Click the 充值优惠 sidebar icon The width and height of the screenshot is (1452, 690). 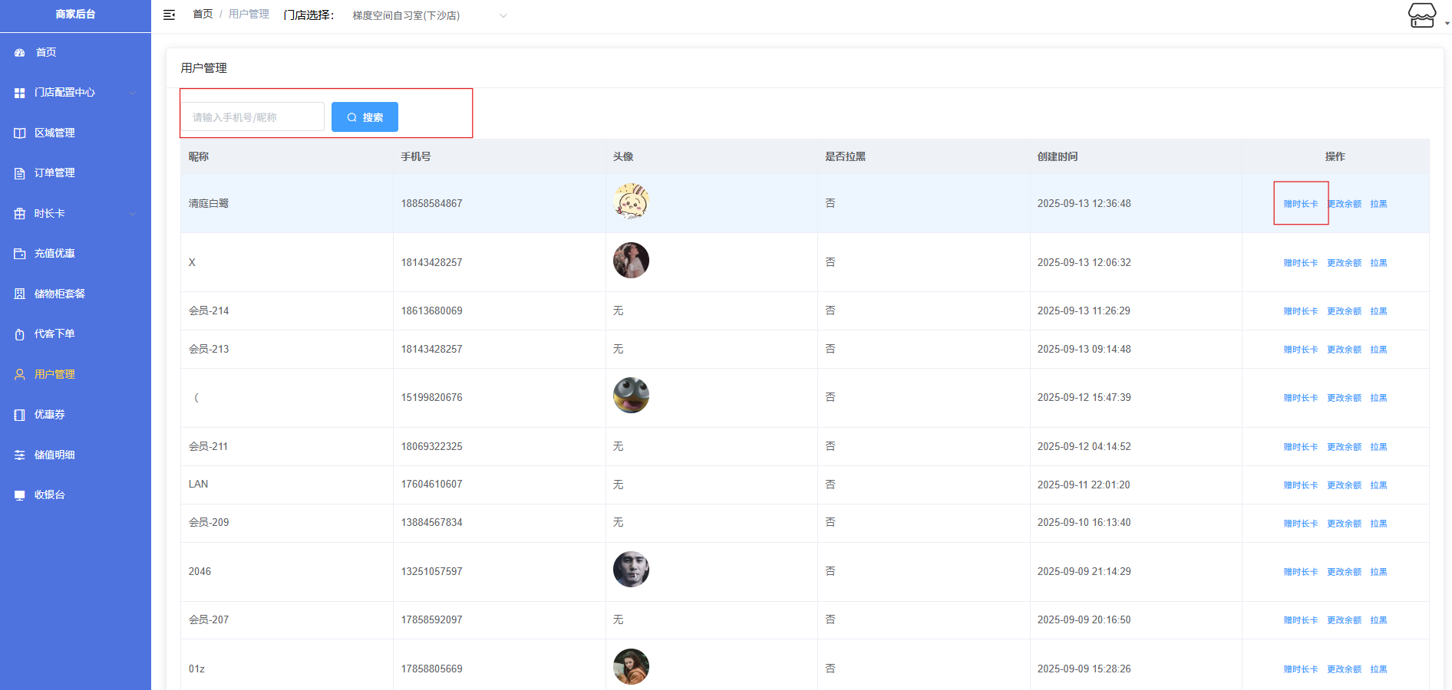[x=20, y=254]
